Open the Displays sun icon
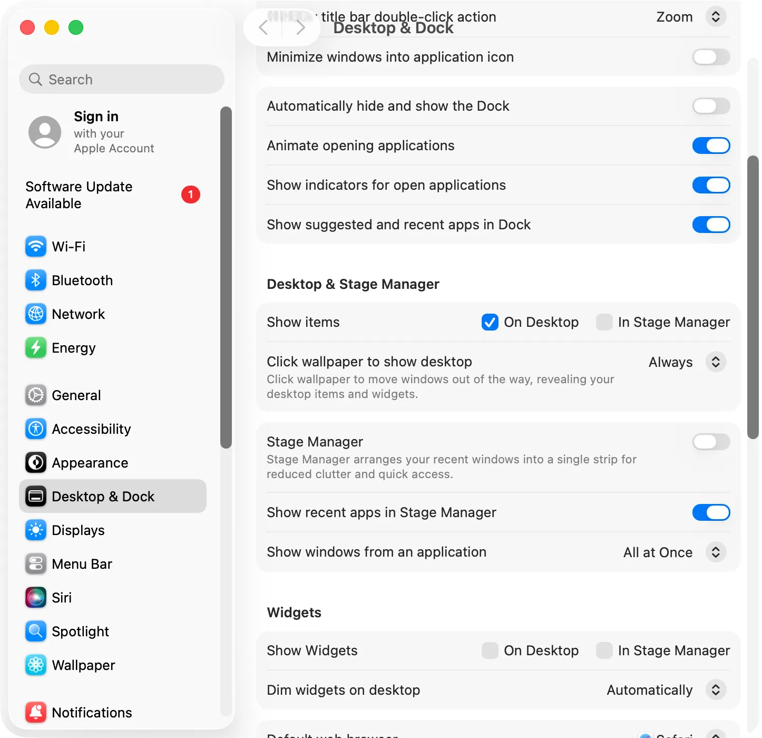The width and height of the screenshot is (762, 738). pos(36,530)
